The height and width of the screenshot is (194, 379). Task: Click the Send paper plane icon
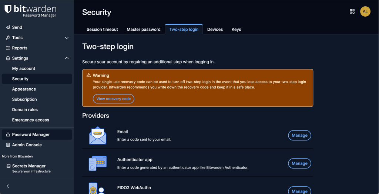point(8,27)
